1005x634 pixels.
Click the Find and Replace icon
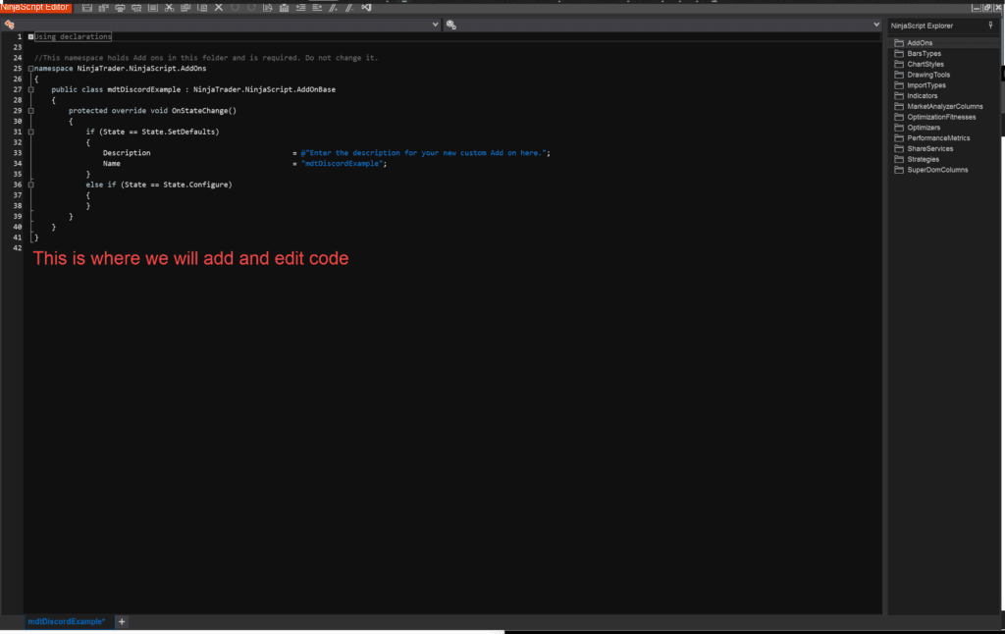pyautogui.click(x=268, y=8)
